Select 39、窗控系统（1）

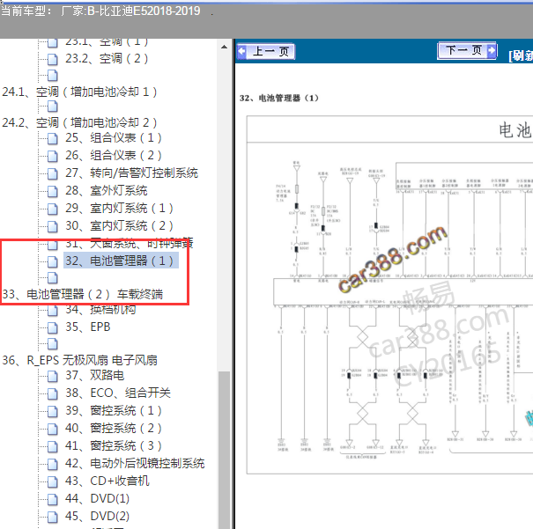click(x=113, y=410)
